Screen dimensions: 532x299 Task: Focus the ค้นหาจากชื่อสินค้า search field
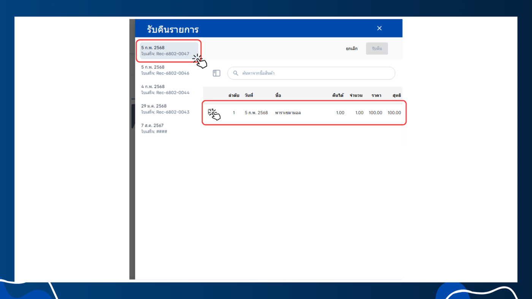point(311,73)
